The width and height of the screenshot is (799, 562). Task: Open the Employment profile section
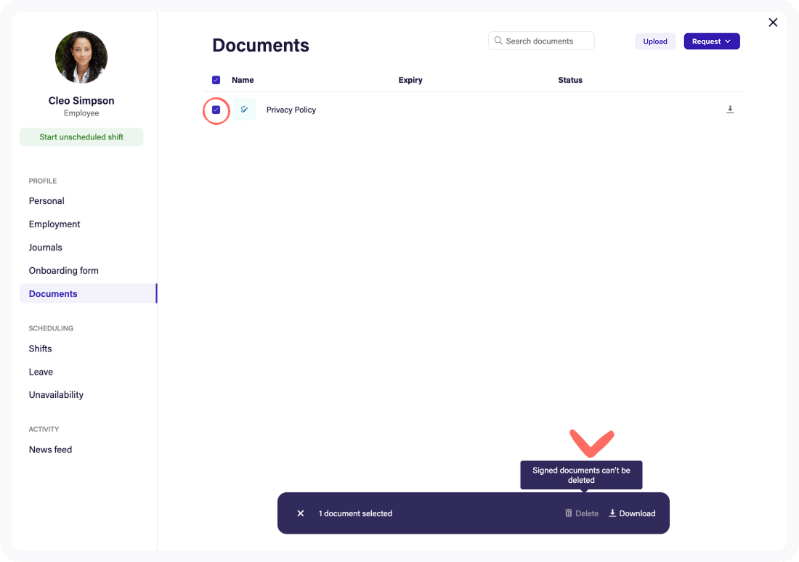(54, 224)
